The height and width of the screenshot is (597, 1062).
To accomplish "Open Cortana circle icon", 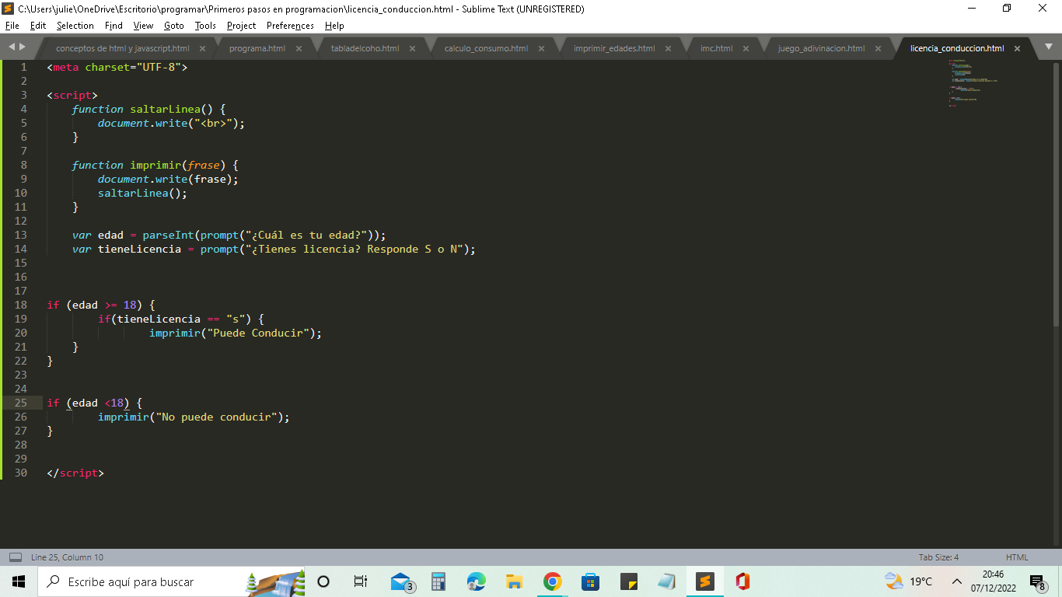I will (x=323, y=581).
